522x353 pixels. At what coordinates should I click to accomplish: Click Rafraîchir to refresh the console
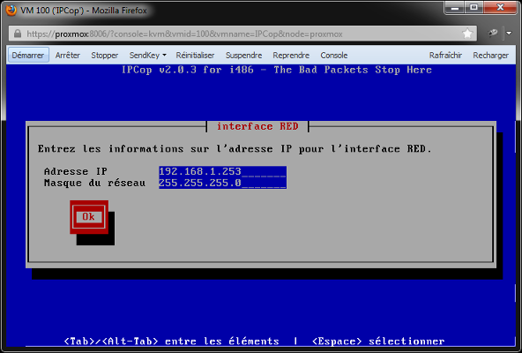(445, 55)
